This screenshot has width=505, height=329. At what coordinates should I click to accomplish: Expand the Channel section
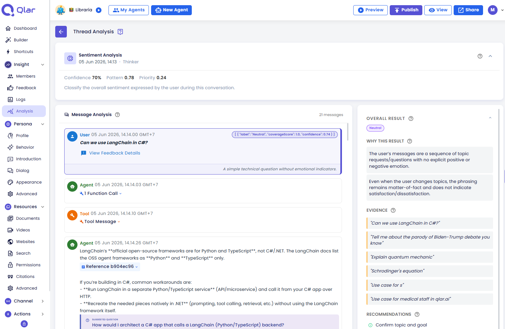pyautogui.click(x=43, y=301)
